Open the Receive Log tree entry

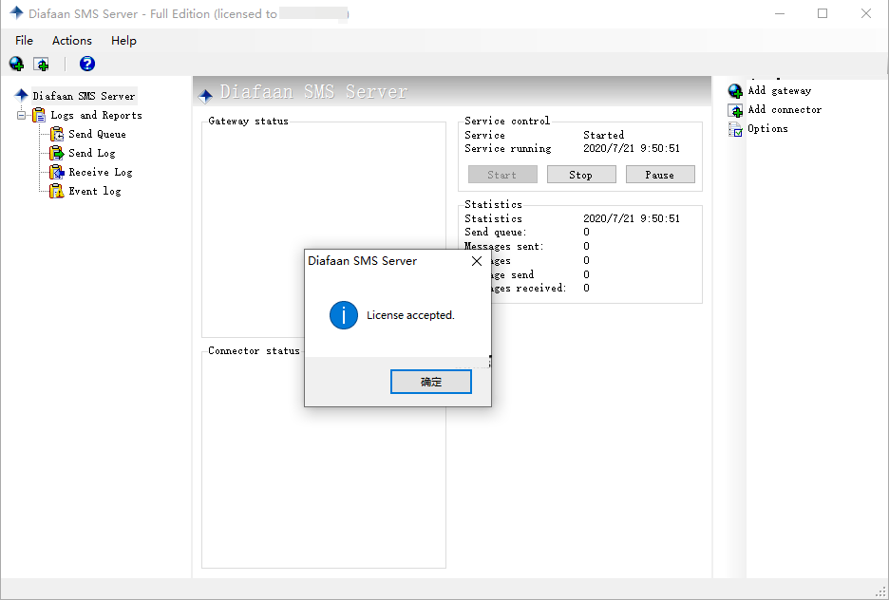tap(101, 172)
